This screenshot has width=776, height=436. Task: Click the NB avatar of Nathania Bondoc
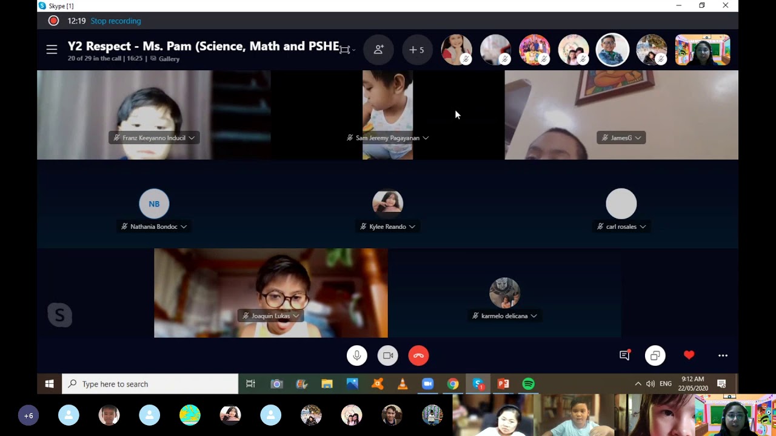154,203
